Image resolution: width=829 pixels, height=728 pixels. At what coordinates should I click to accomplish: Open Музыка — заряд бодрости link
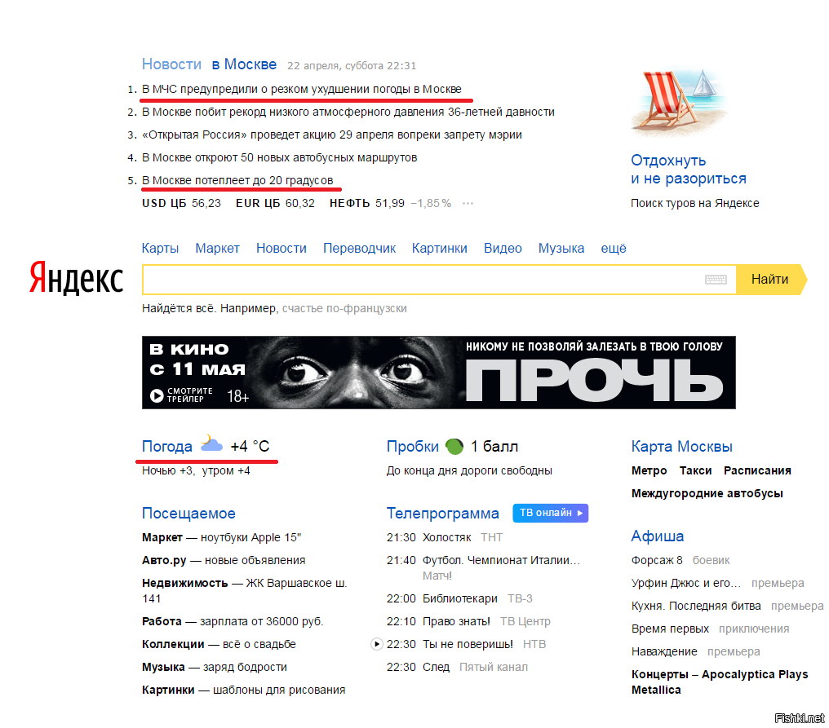tap(215, 667)
